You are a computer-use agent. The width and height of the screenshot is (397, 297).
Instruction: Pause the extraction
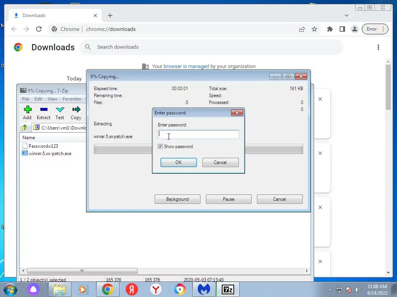point(228,199)
